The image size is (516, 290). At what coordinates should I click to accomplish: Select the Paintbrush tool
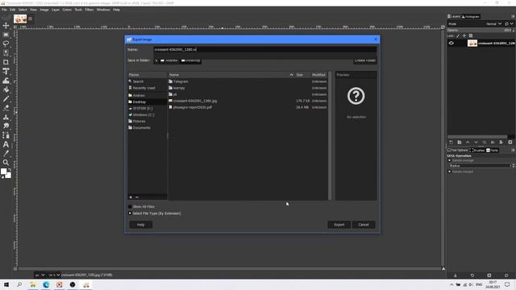tap(6, 98)
